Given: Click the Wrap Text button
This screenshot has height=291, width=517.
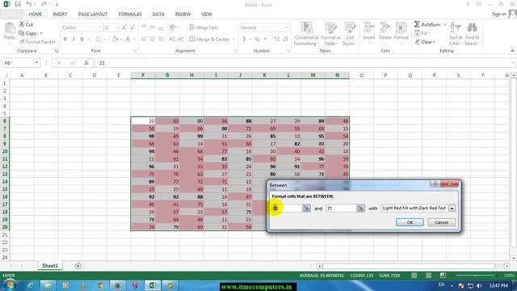Looking at the screenshot, I should click(x=203, y=27).
